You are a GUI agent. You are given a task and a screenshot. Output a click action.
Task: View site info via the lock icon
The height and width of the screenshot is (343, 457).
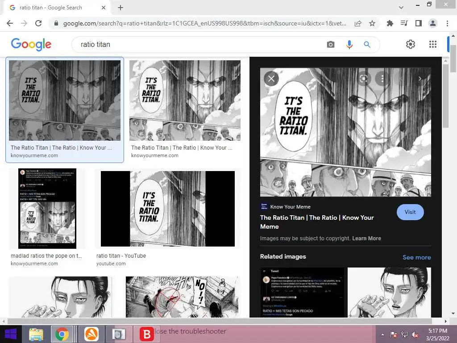[56, 23]
